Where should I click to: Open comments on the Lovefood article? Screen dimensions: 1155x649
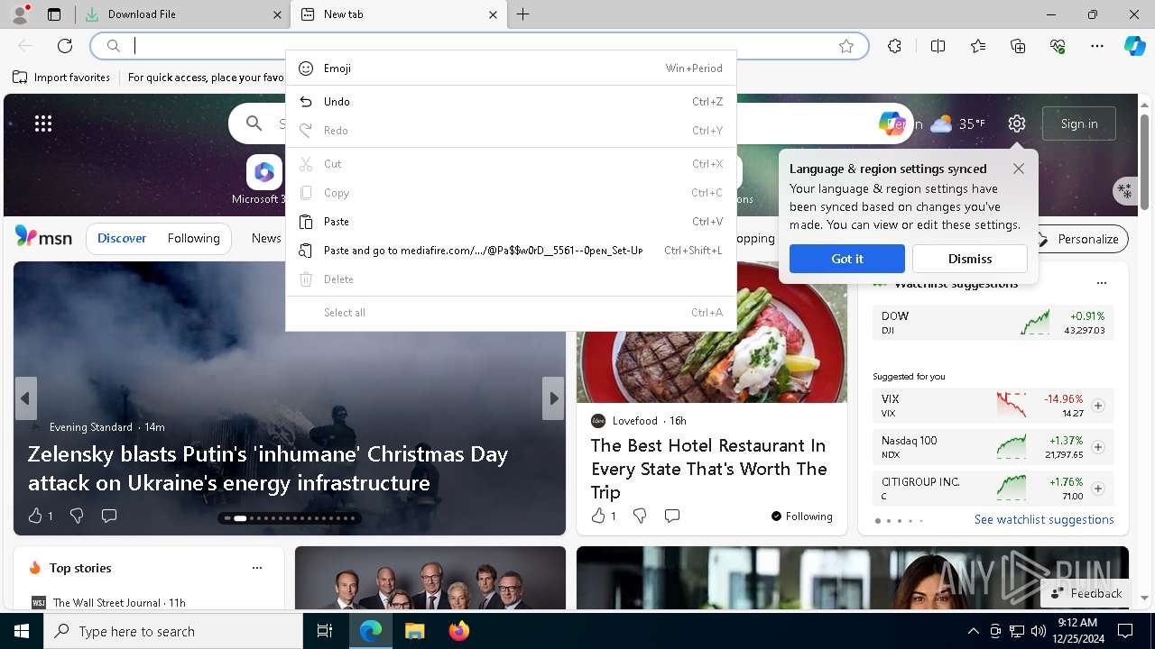[672, 516]
